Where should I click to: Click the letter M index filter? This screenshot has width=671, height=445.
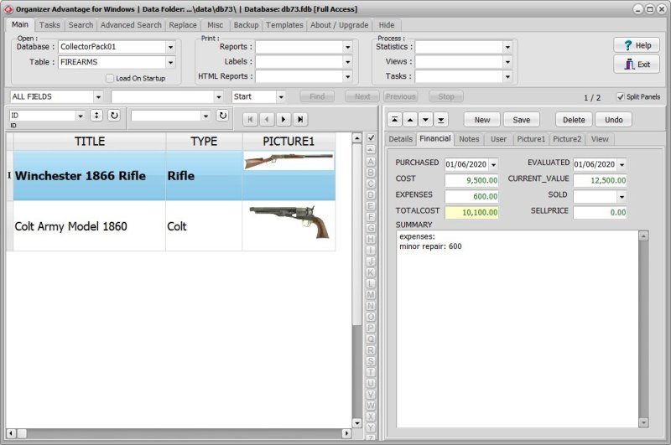371,295
